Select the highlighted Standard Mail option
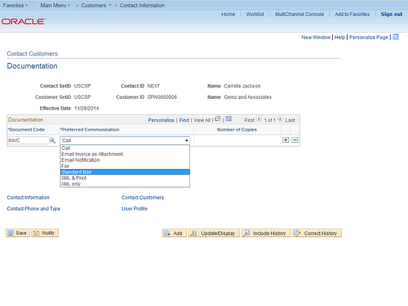 (125, 172)
